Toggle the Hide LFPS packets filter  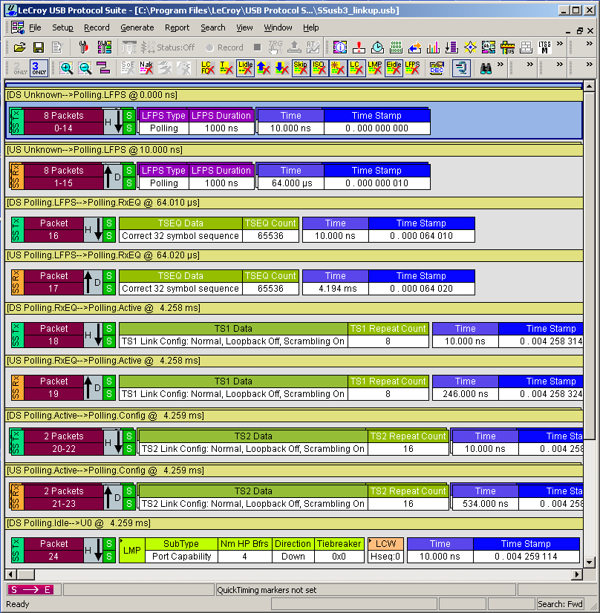tap(412, 68)
